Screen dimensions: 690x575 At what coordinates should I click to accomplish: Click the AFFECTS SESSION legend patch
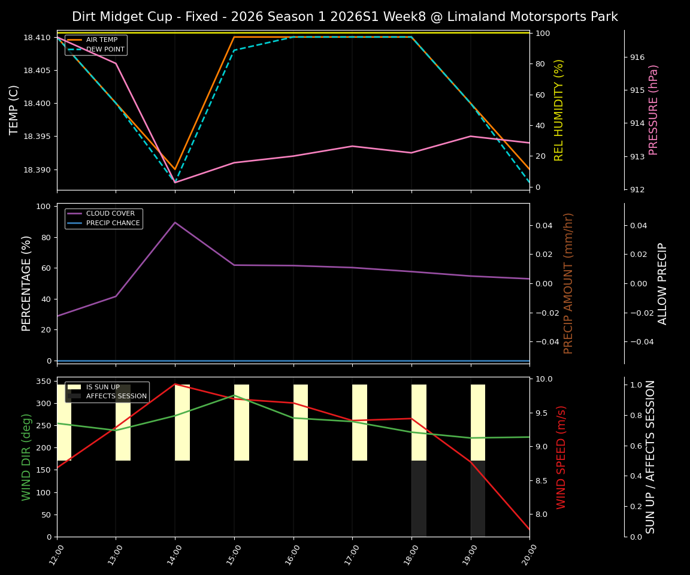click(x=74, y=396)
